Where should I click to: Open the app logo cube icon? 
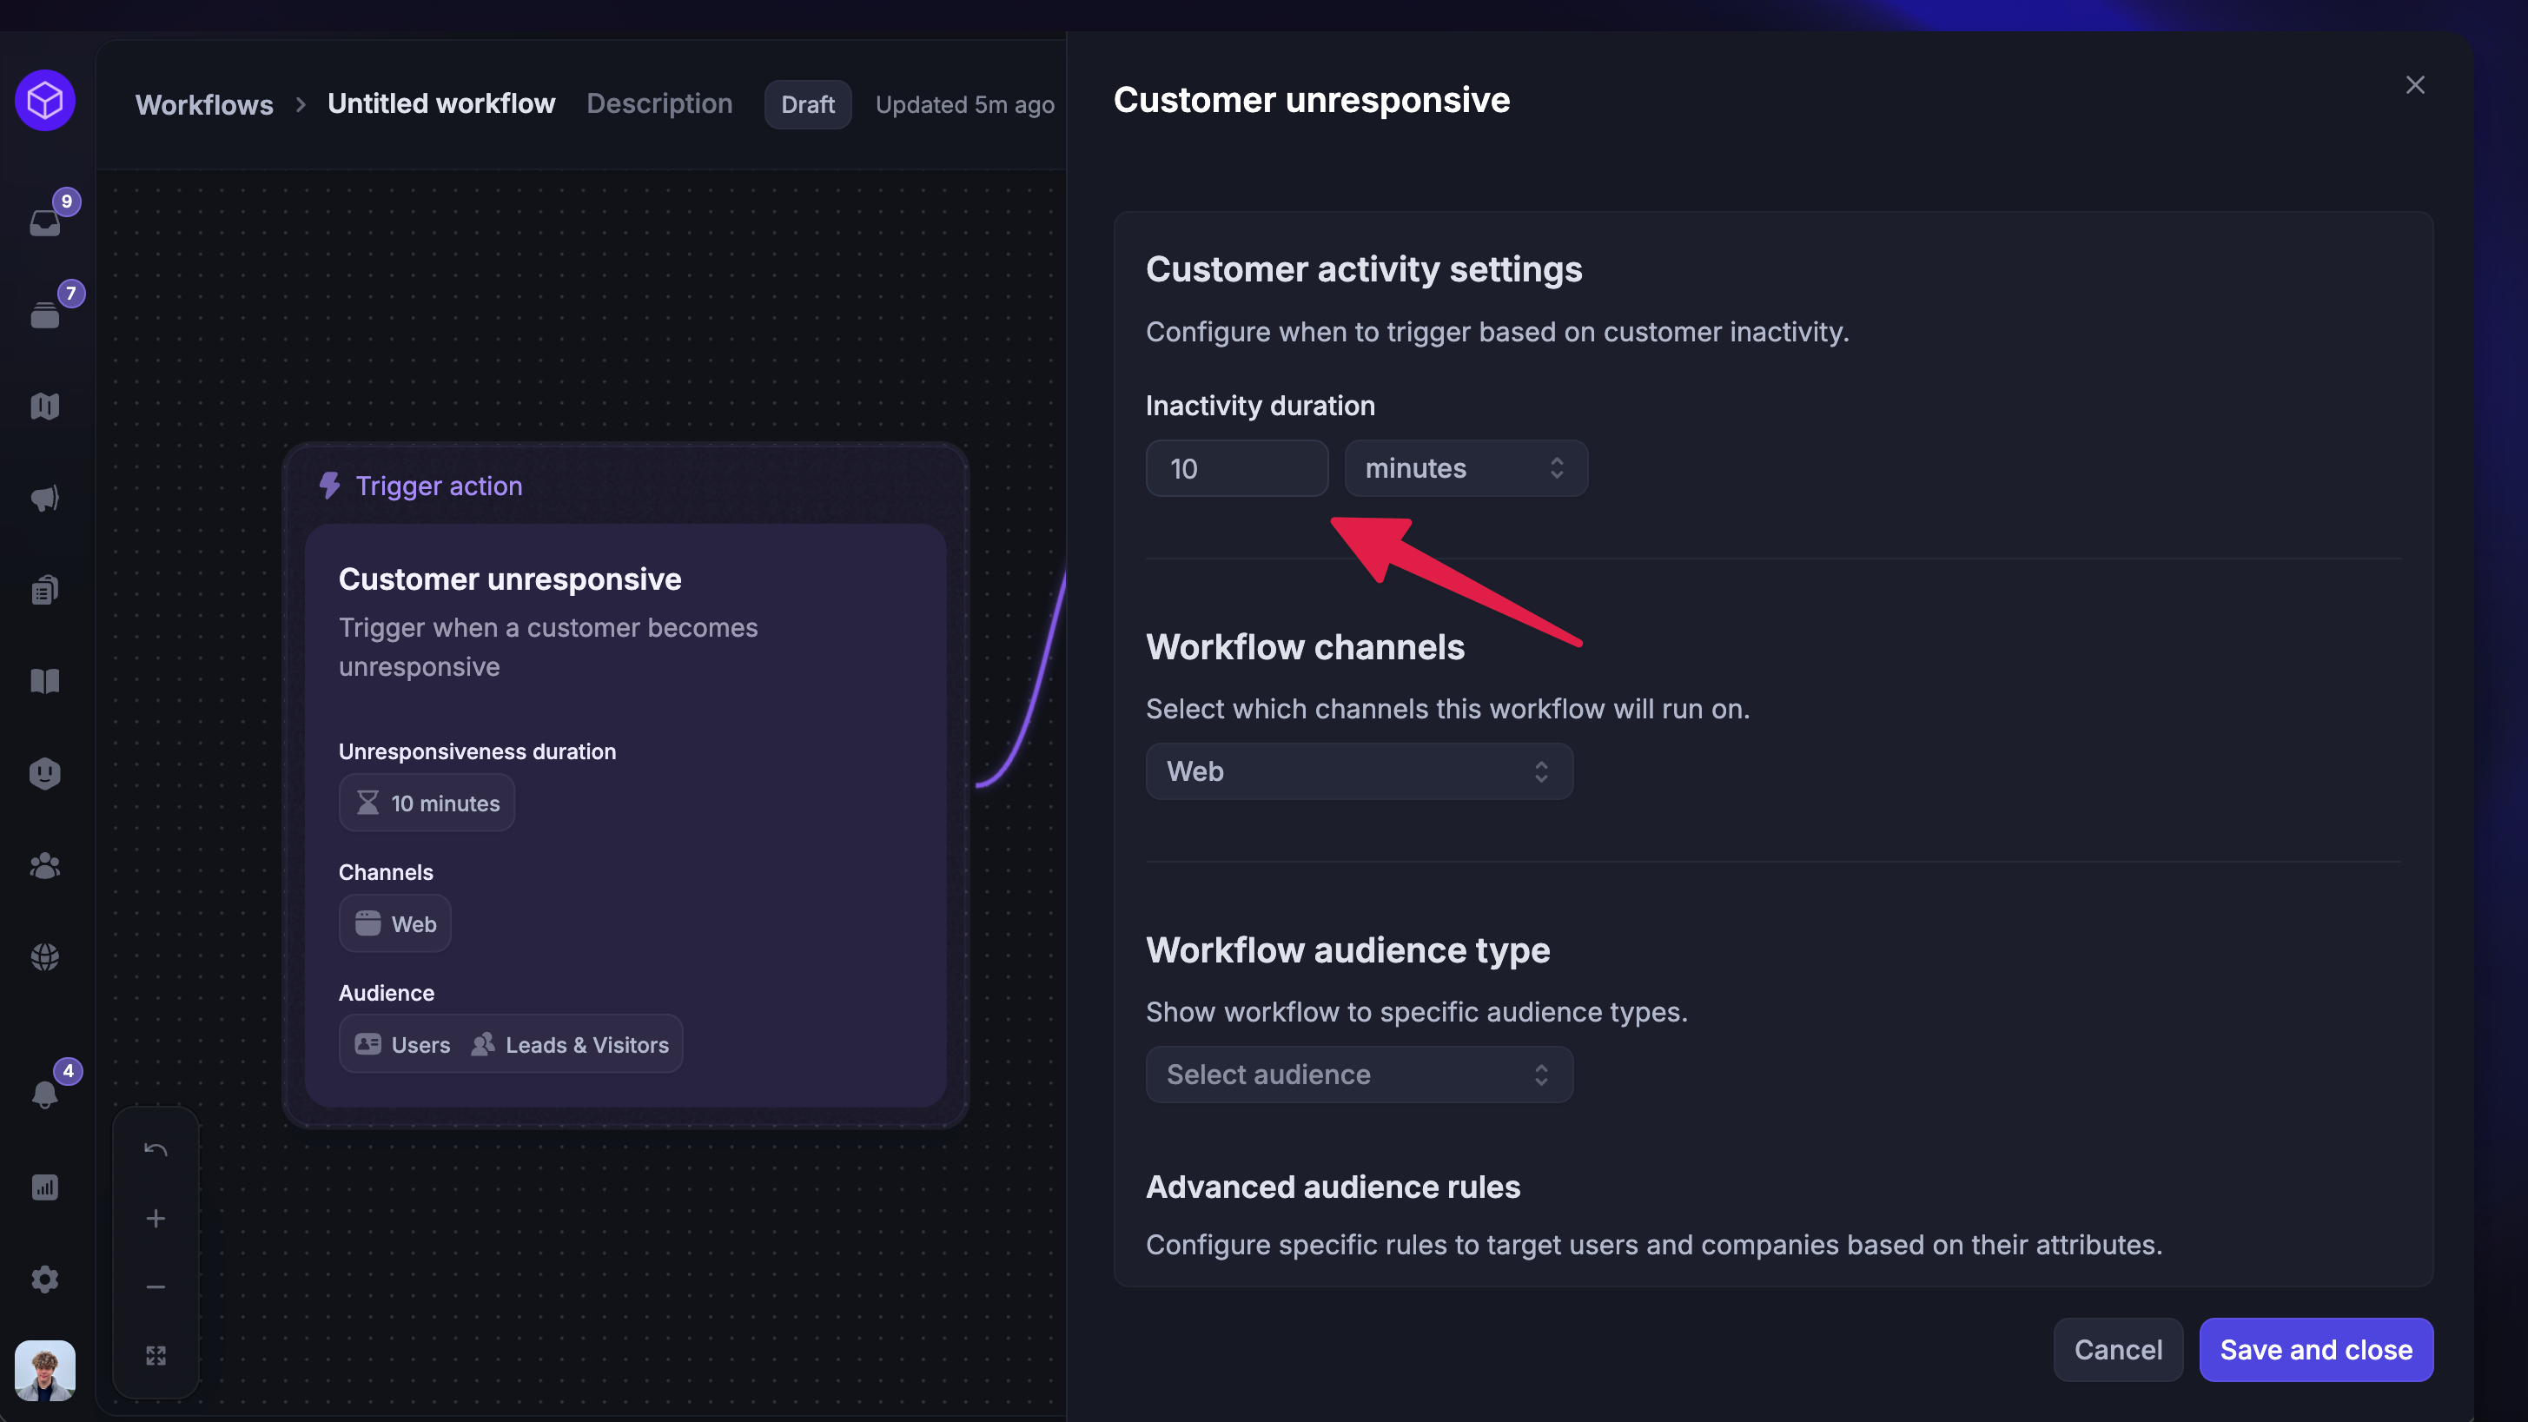(45, 100)
